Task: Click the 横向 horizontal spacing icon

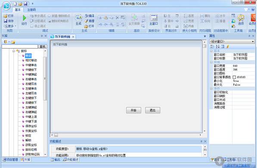Action: (202, 16)
